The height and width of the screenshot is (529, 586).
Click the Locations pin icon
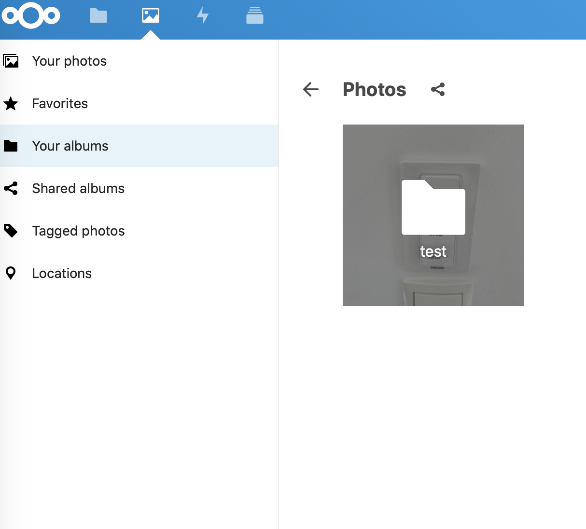tap(11, 273)
